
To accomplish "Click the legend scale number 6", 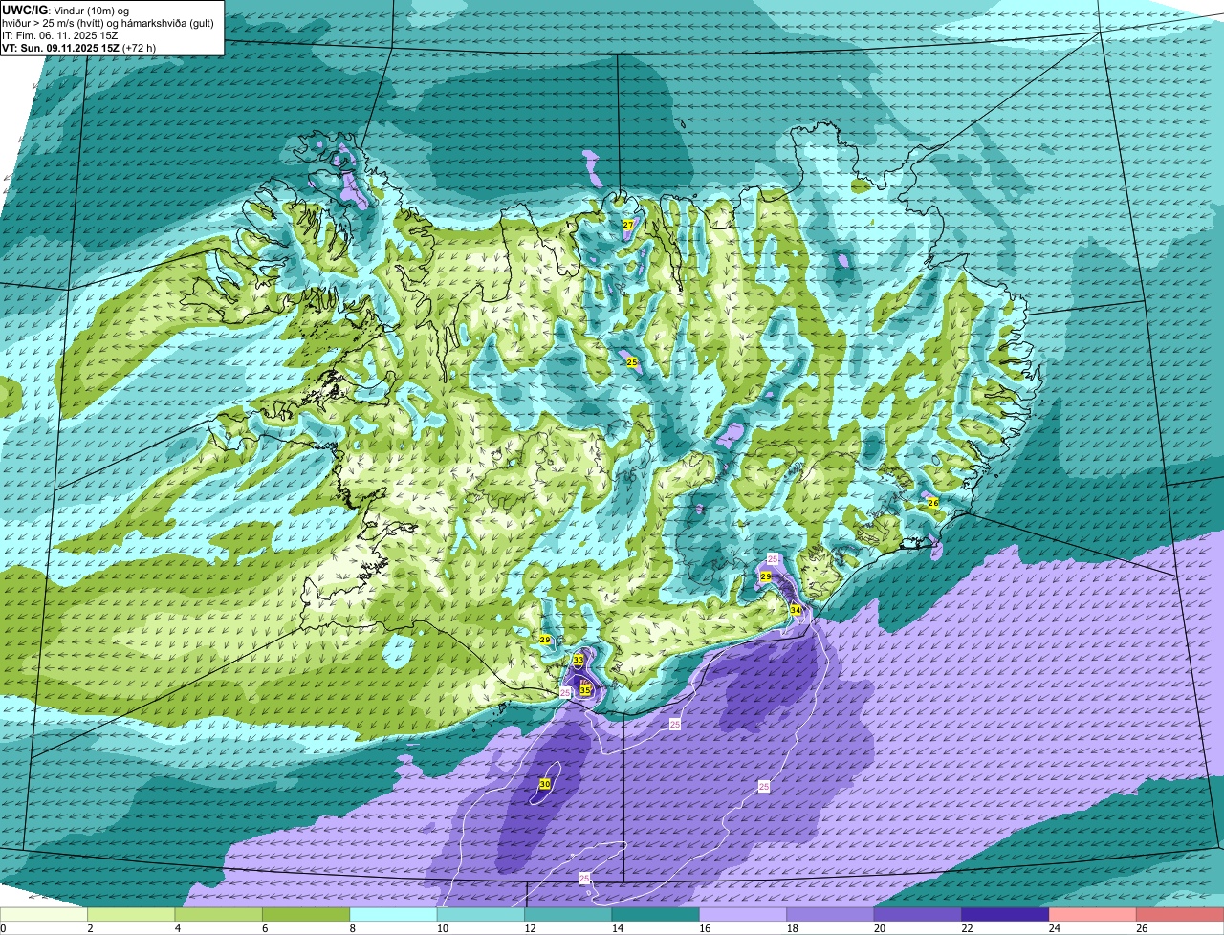I will point(265,928).
